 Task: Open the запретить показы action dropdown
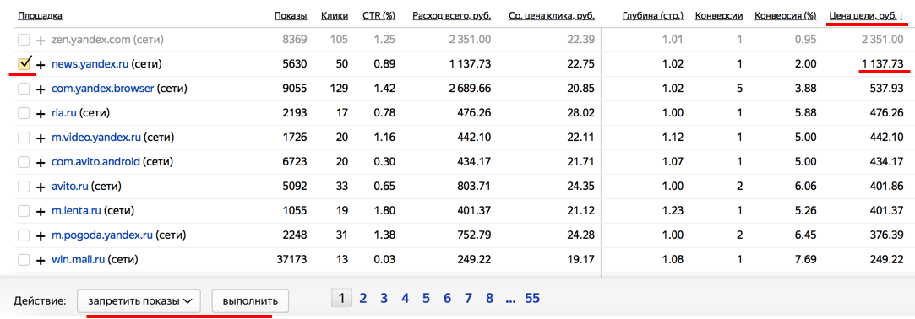139,301
